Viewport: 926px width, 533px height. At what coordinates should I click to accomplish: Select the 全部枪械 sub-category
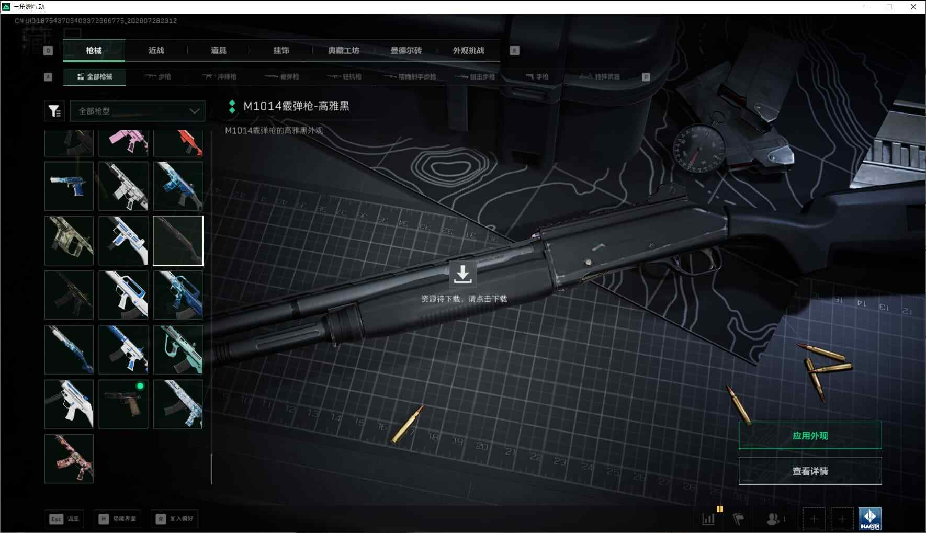pyautogui.click(x=94, y=76)
